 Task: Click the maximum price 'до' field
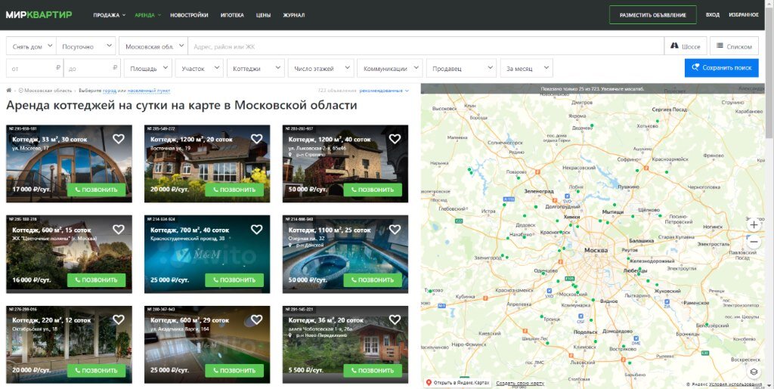tap(91, 68)
